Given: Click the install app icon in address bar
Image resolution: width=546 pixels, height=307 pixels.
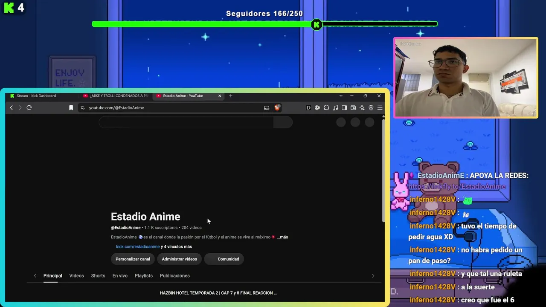Looking at the screenshot, I should tap(267, 108).
